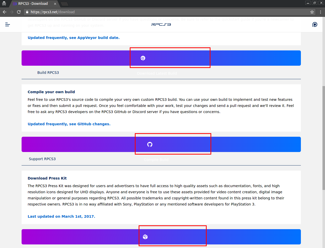The height and width of the screenshot is (248, 325).
Task: Click the RPCS3 logo in the header
Action: click(x=161, y=24)
